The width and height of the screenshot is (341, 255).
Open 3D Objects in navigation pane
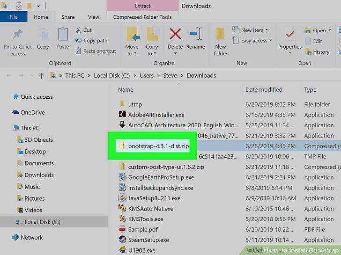coord(38,139)
